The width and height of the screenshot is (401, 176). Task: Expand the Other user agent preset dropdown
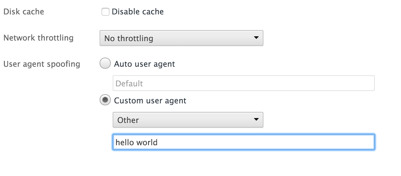click(x=188, y=120)
